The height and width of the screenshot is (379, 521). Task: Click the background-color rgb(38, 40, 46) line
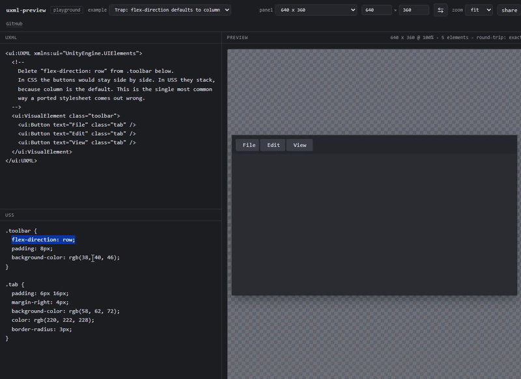pyautogui.click(x=66, y=257)
